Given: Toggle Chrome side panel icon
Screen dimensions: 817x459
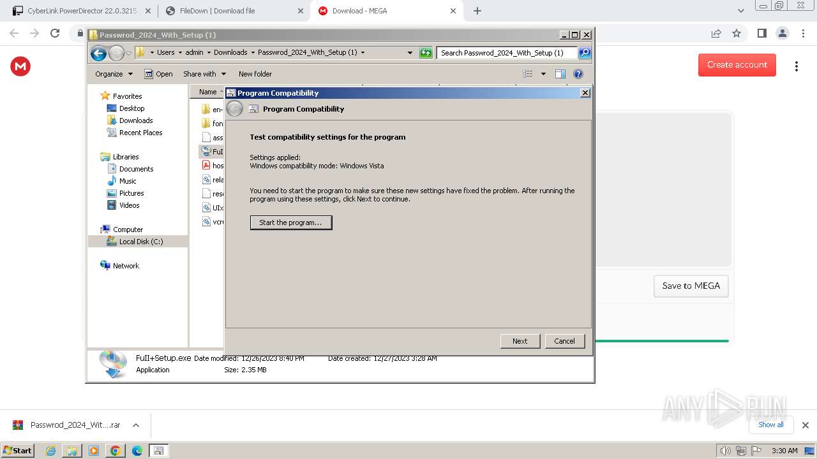Looking at the screenshot, I should point(761,33).
